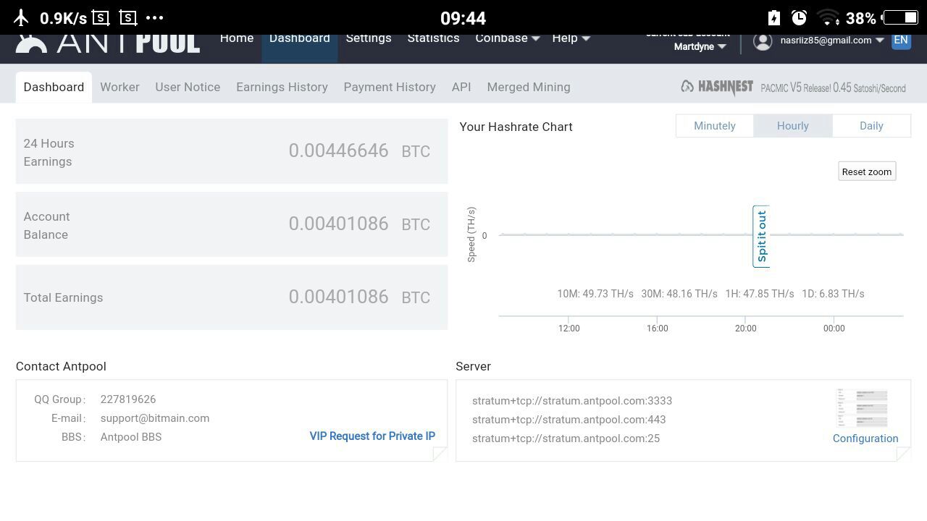This screenshot has width=927, height=521.
Task: Expand the Help dropdown menu
Action: tap(571, 38)
